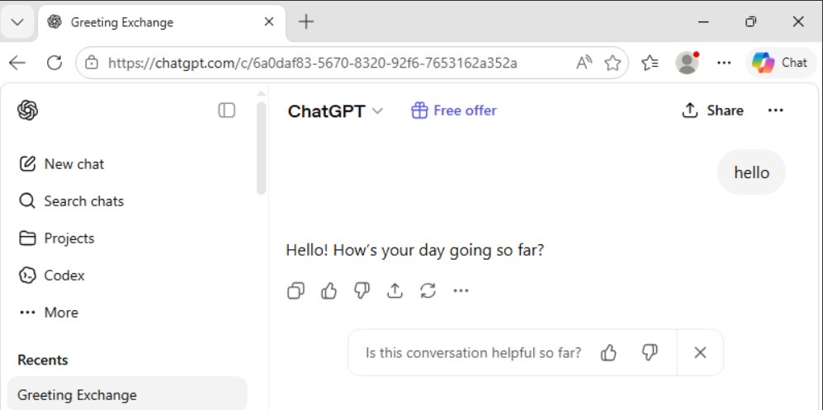This screenshot has width=823, height=410.
Task: Restore down the browser window
Action: 751,22
